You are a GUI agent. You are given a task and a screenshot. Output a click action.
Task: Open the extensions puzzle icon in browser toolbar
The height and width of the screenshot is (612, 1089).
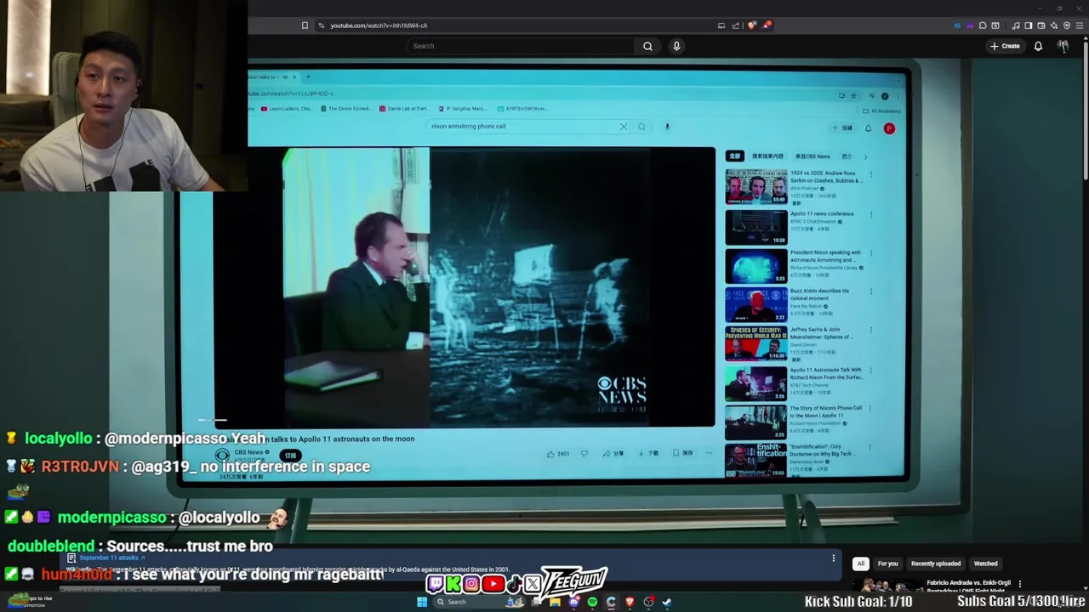[983, 25]
